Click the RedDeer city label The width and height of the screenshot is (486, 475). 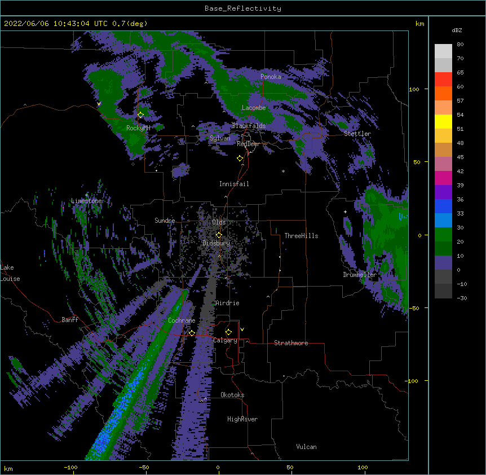click(x=248, y=144)
